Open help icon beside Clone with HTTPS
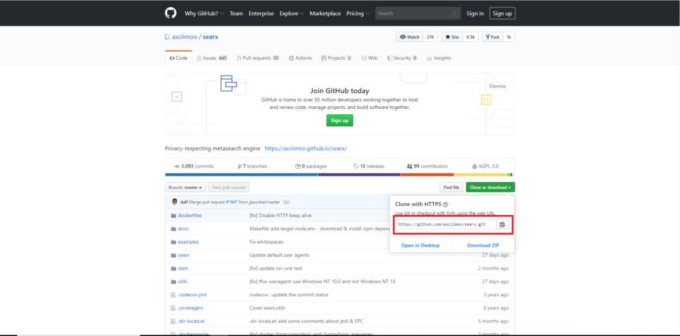 pyautogui.click(x=446, y=205)
